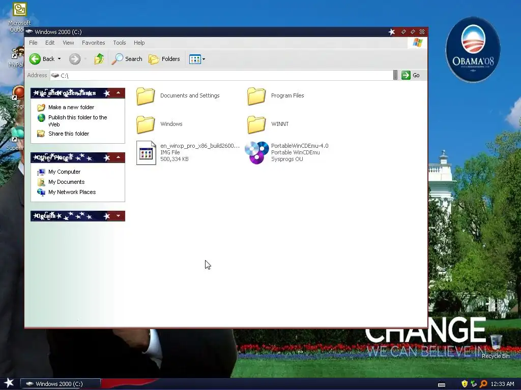Open the View menu

pos(68,43)
